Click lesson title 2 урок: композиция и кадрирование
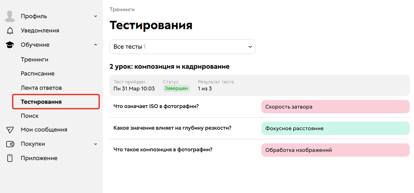This screenshot has width=414, height=193. (x=169, y=66)
